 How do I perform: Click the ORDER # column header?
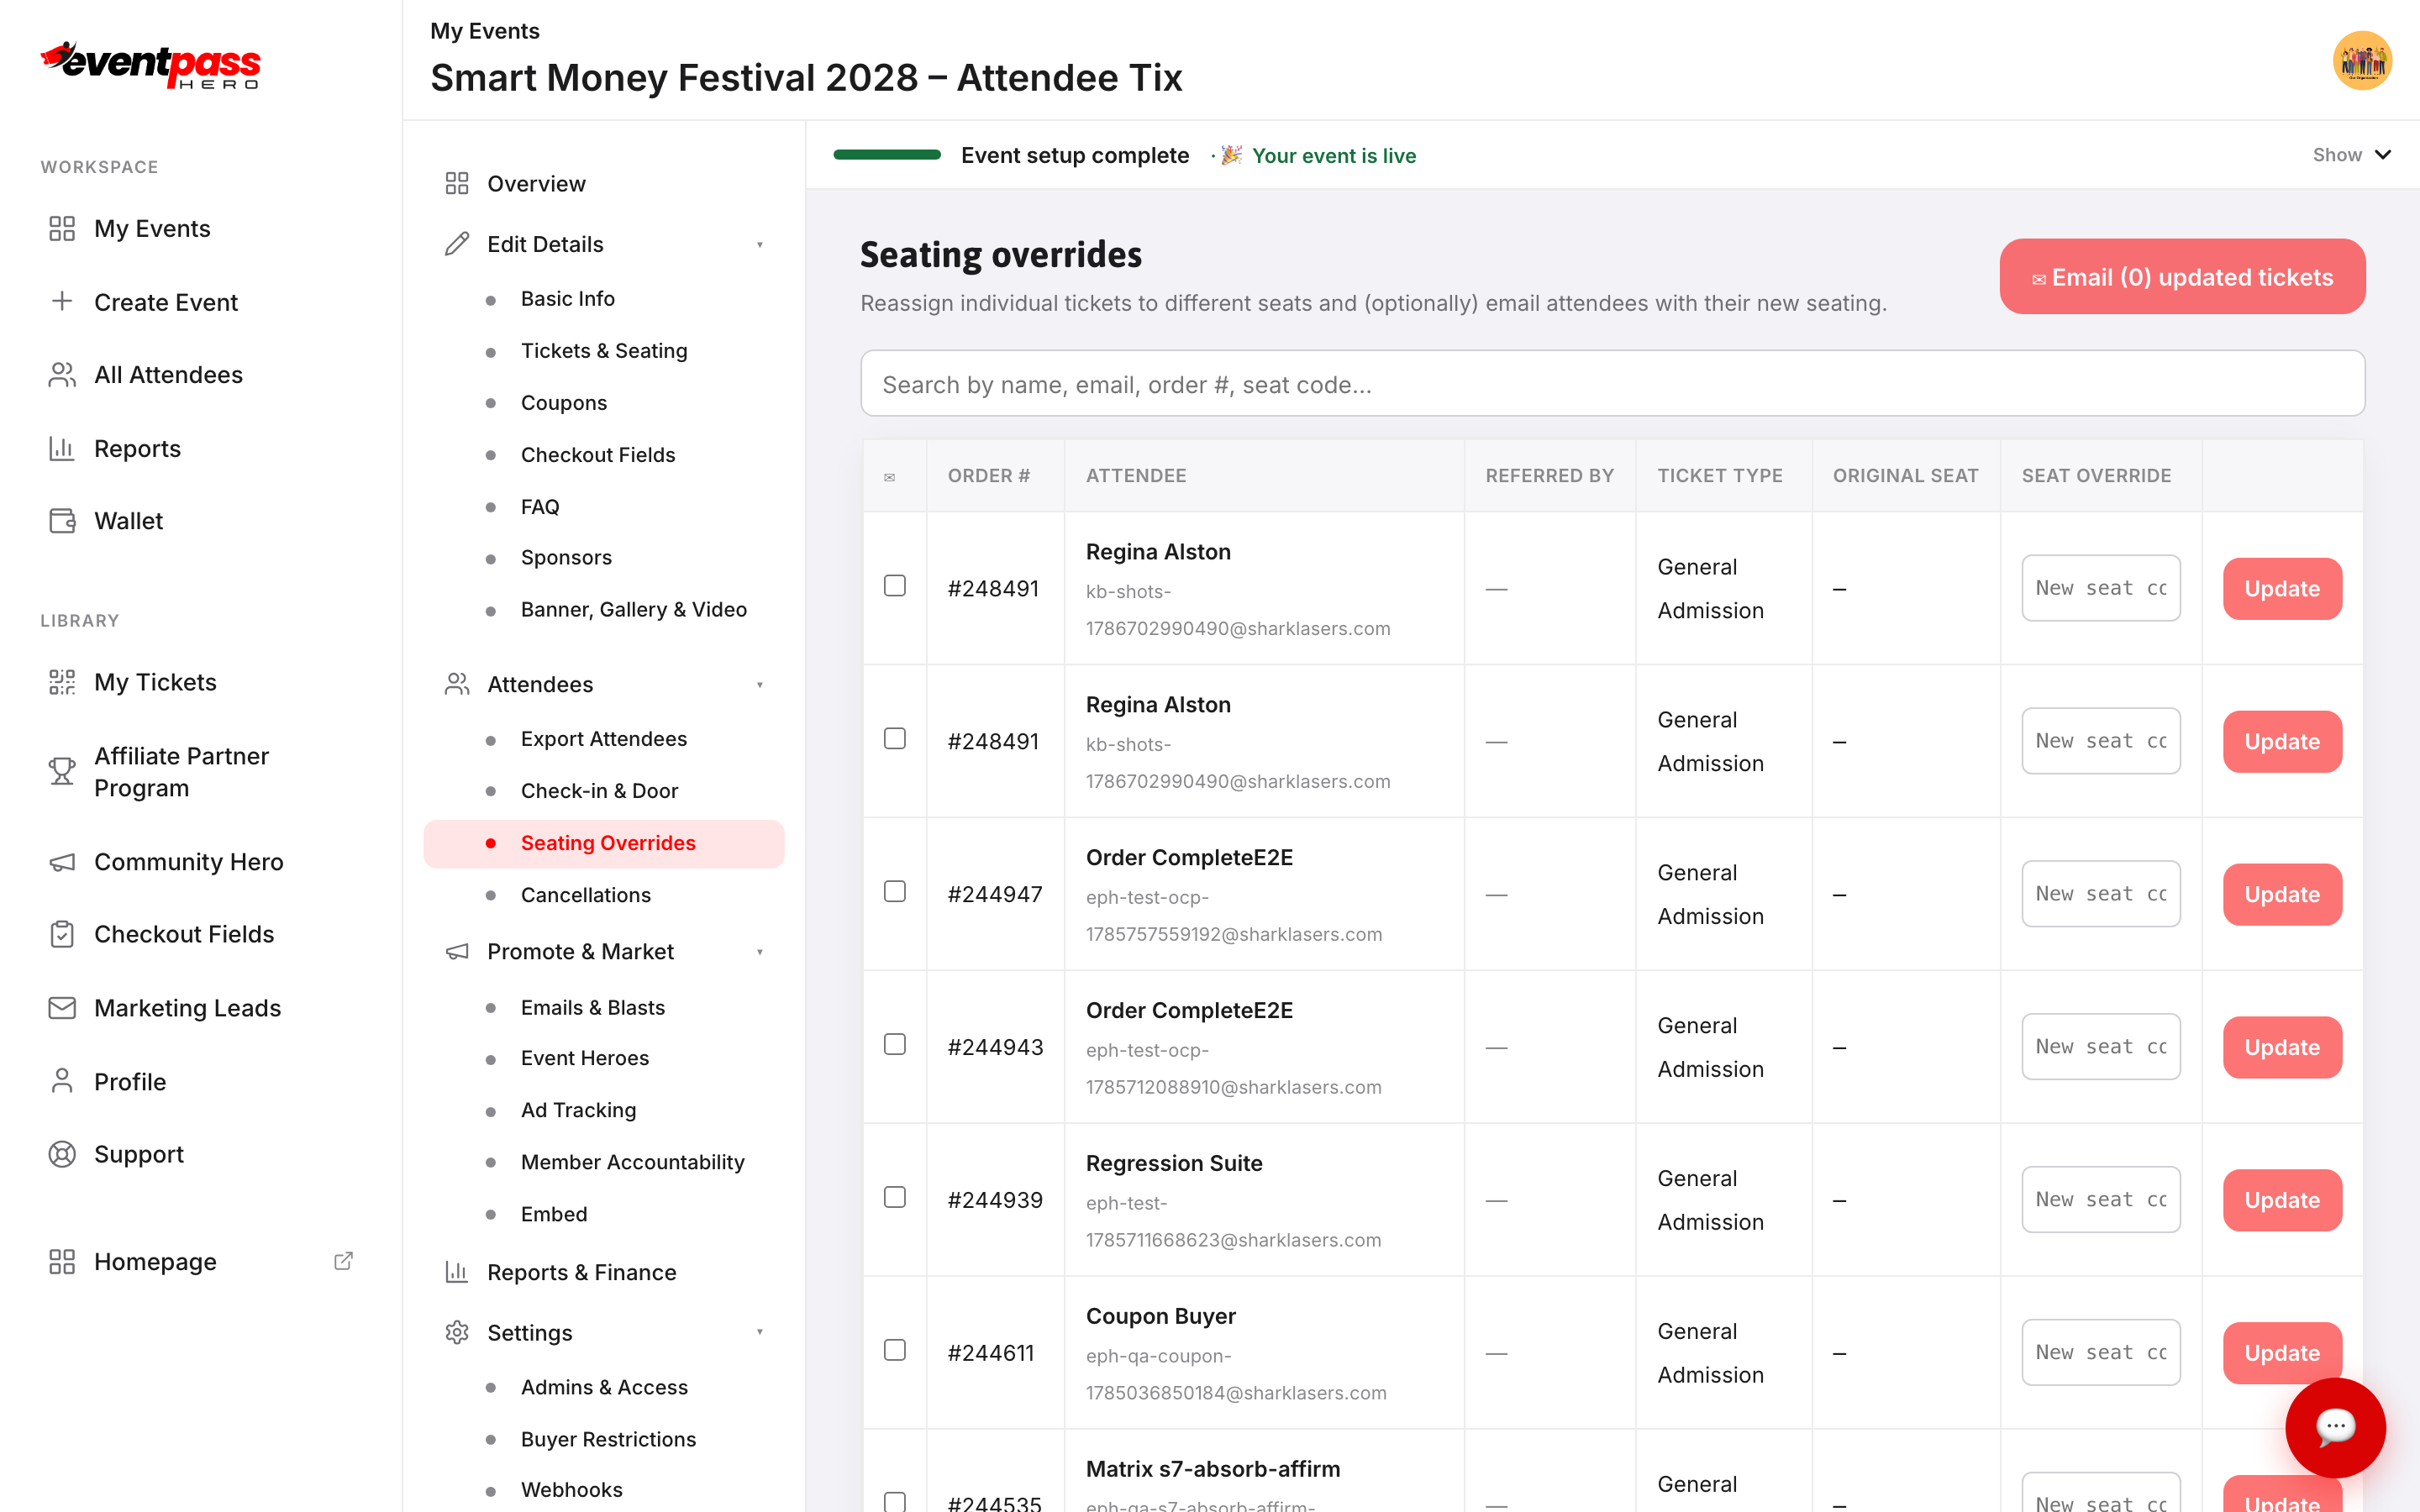pyautogui.click(x=989, y=476)
